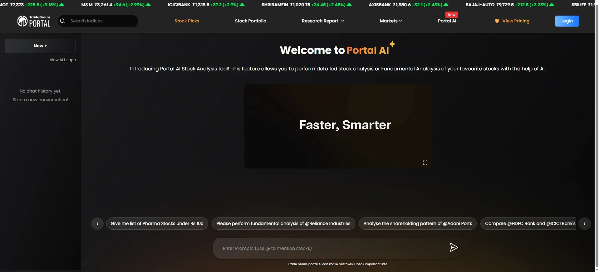Click the next suggestions arrow
Viewport: 599px width, 272px height.
coord(584,224)
